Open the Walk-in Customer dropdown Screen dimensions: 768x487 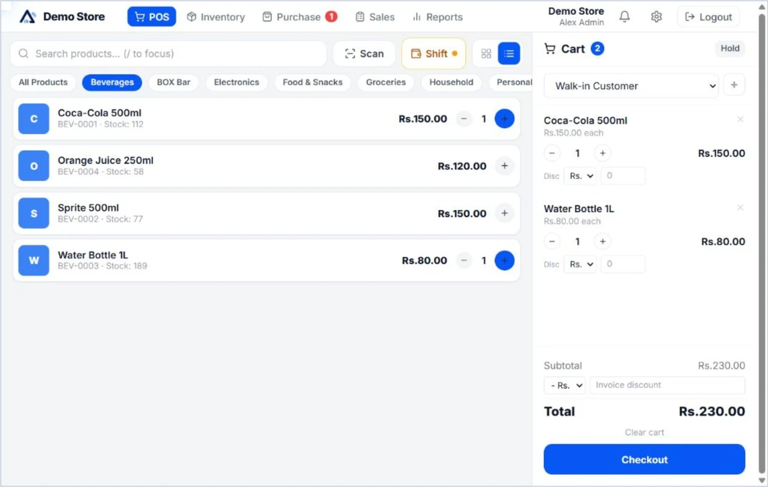click(x=631, y=86)
